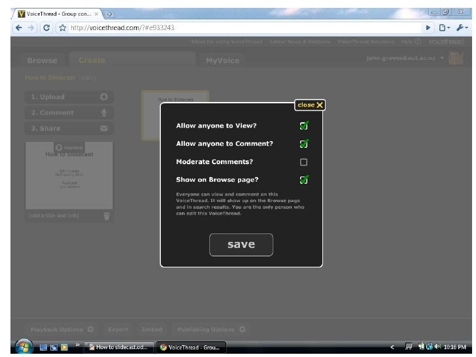The image size is (476, 357).
Task: Click the Go arrow beside address bar
Action: [428, 28]
